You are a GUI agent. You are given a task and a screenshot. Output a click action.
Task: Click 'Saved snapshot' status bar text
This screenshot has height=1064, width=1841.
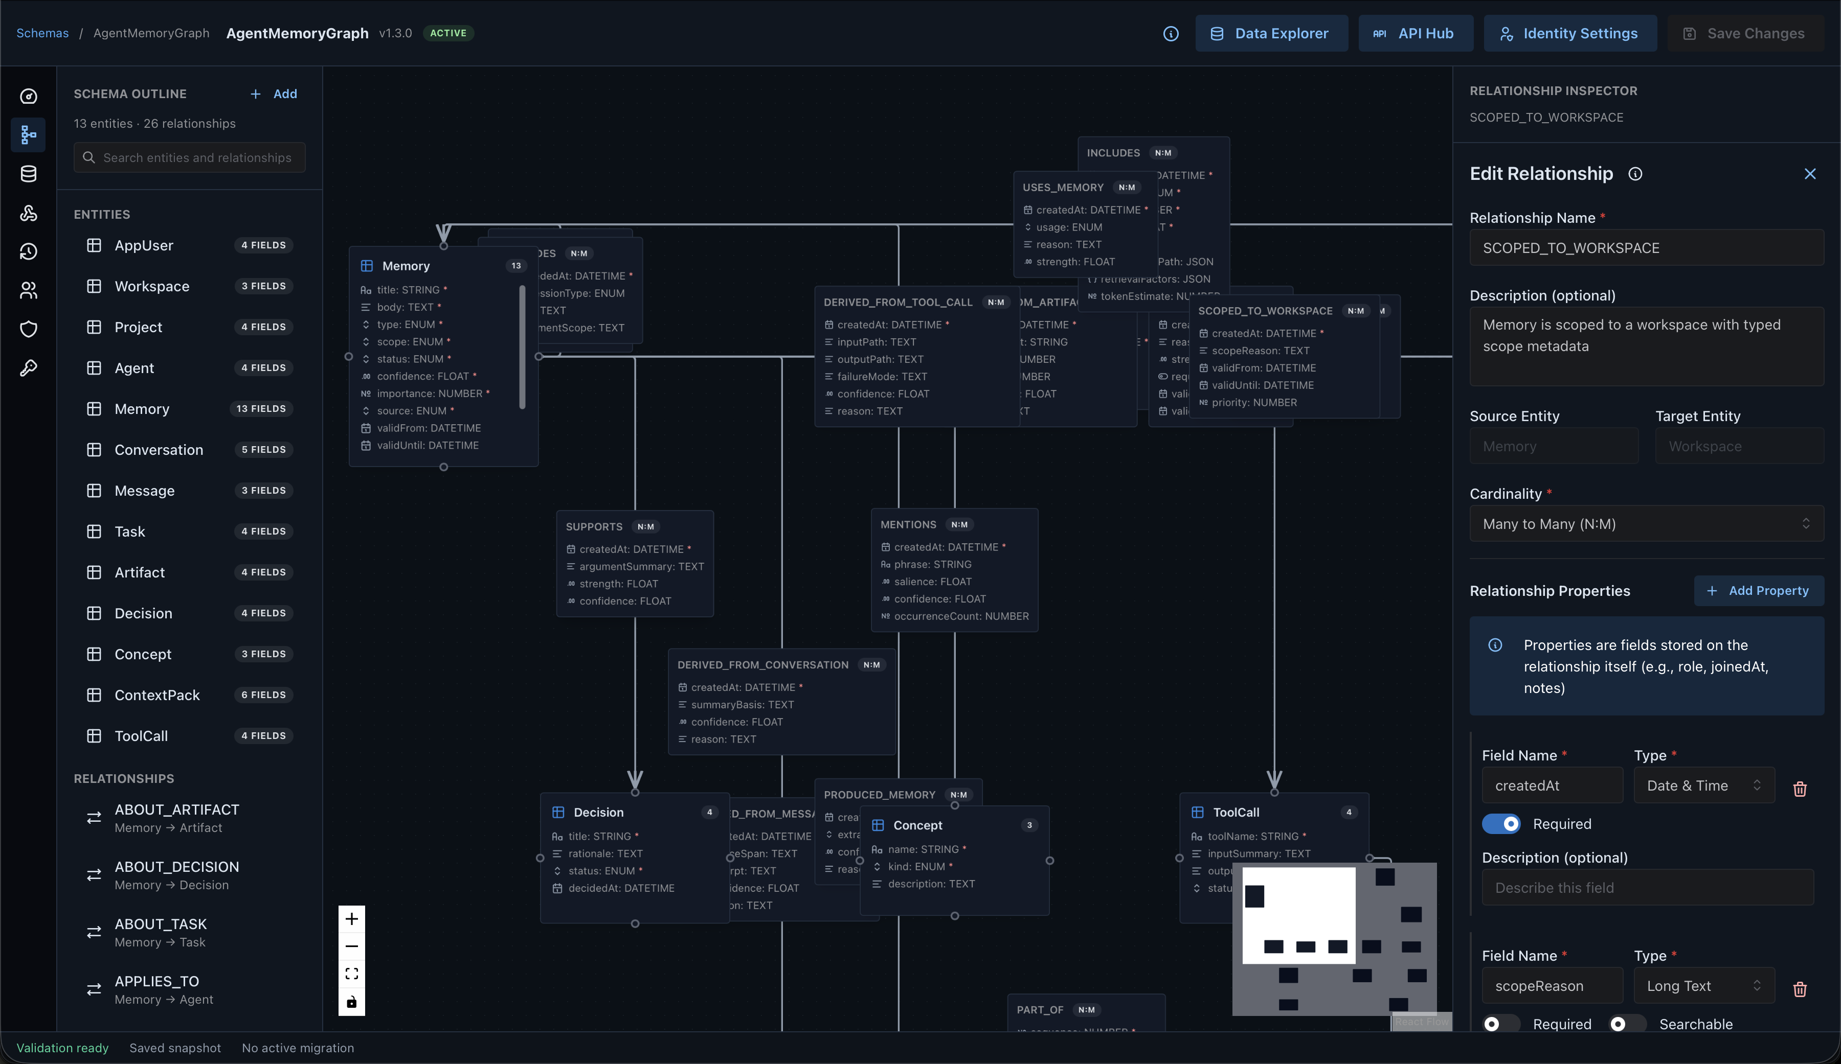(x=174, y=1048)
